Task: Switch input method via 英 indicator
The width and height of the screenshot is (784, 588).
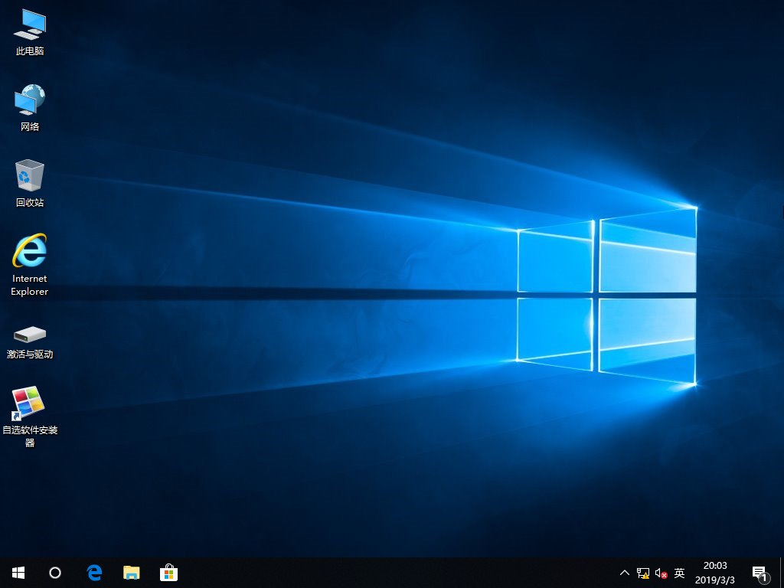Action: point(679,573)
